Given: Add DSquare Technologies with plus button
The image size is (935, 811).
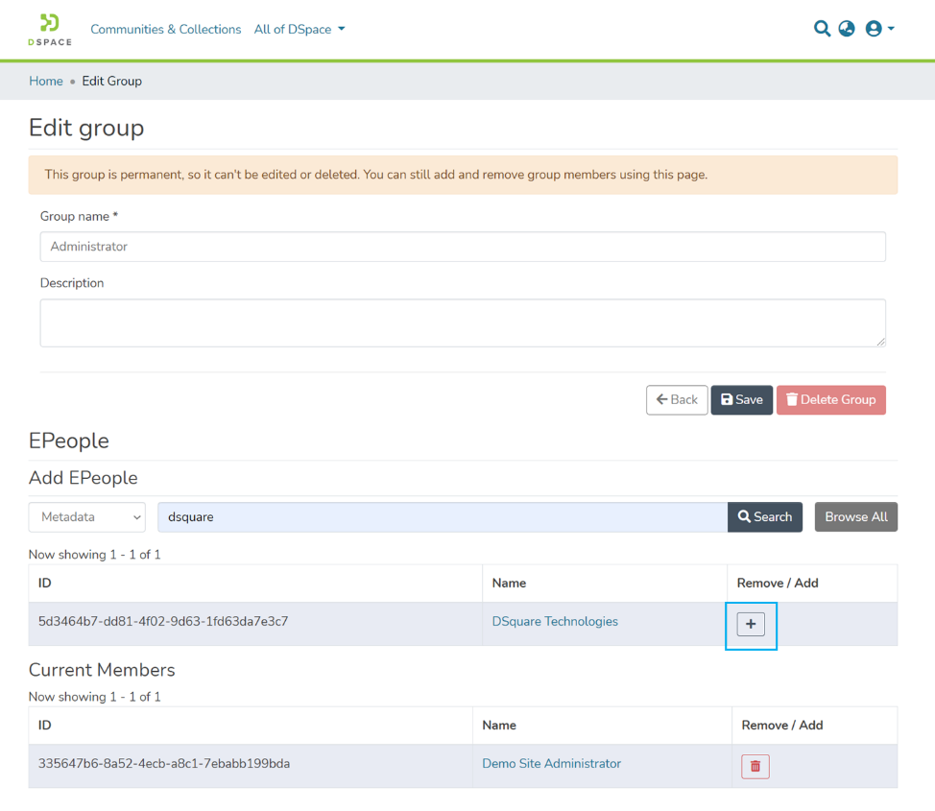Looking at the screenshot, I should coord(751,625).
